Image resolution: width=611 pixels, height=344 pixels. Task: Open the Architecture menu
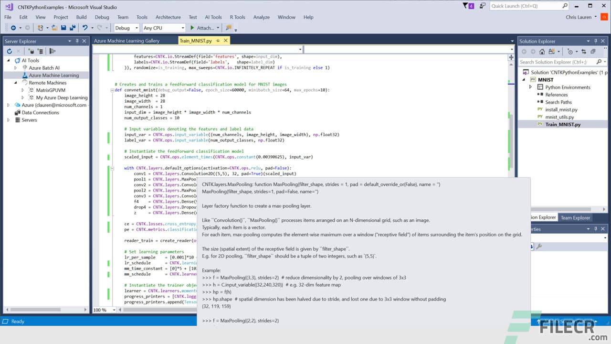pos(168,17)
